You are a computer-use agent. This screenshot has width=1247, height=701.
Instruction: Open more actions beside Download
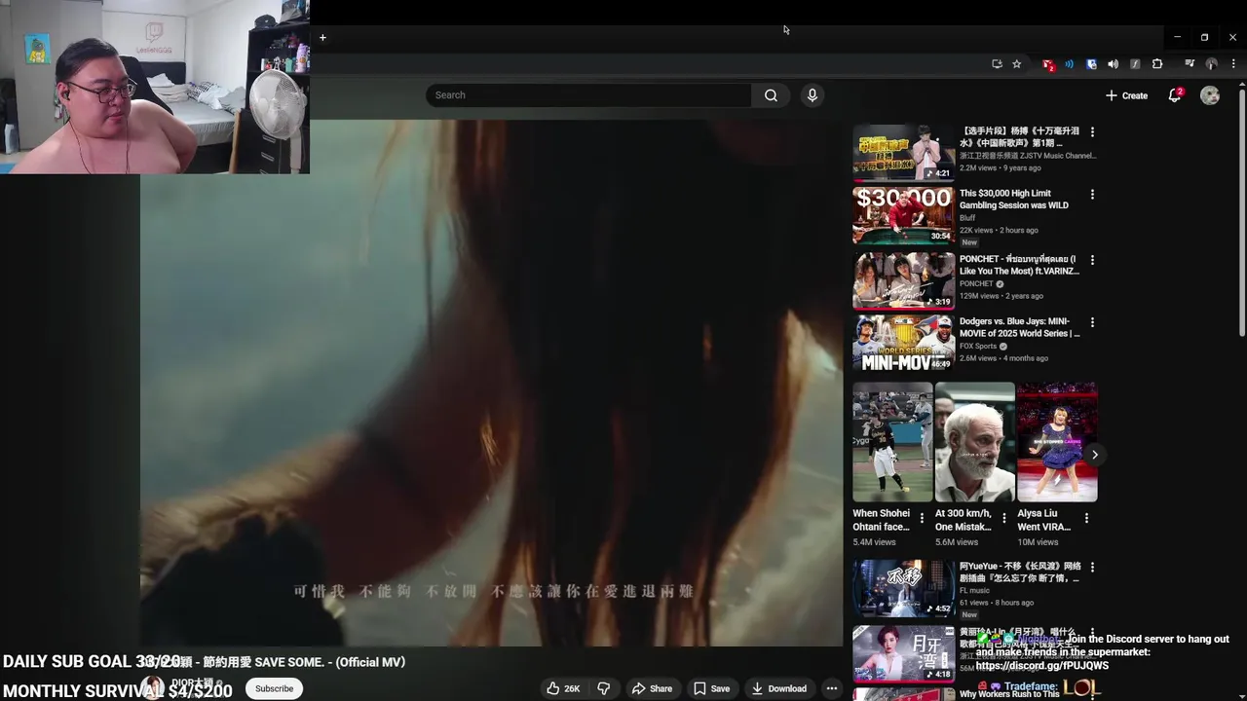tap(831, 688)
